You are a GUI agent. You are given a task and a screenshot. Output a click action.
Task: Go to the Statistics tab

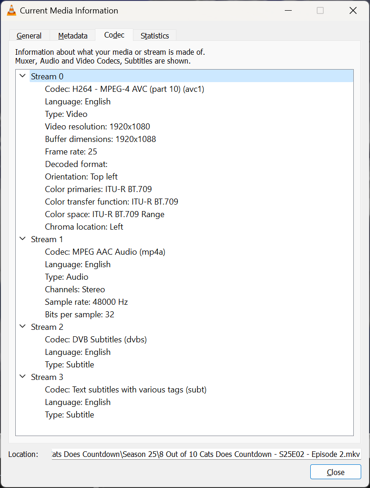(x=155, y=35)
